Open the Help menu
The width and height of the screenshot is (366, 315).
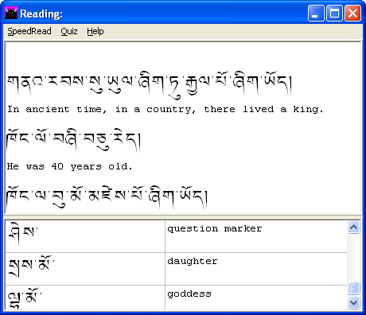click(x=95, y=31)
